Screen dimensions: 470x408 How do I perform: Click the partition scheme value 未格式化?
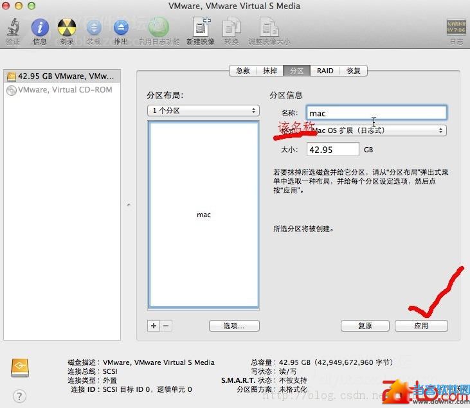click(293, 389)
